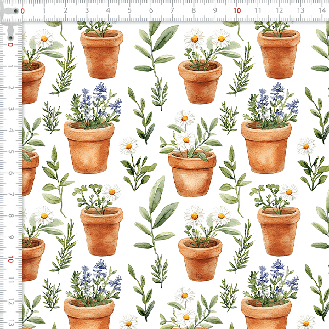
Task: Click the 5 mark on the top ruler
Action: (x=129, y=10)
